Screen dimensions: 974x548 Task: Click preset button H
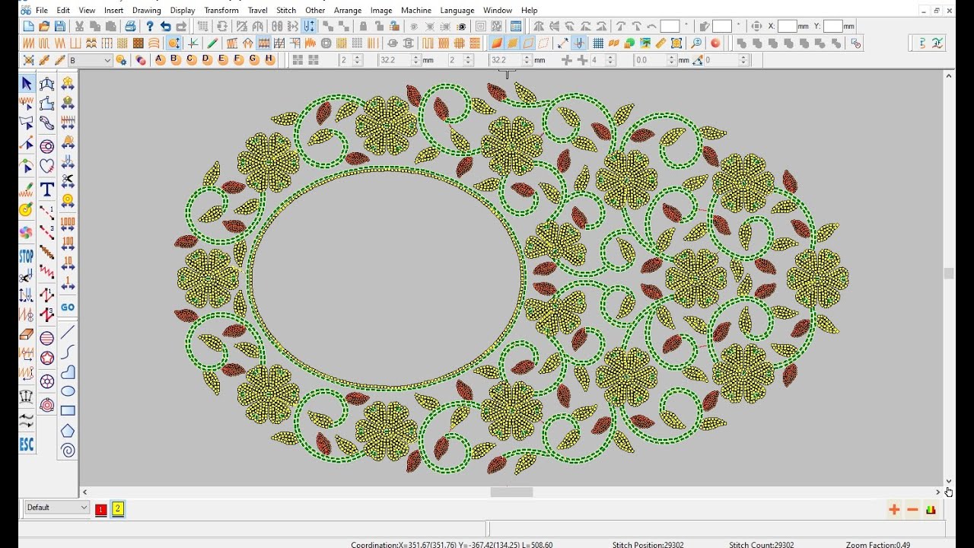point(269,60)
